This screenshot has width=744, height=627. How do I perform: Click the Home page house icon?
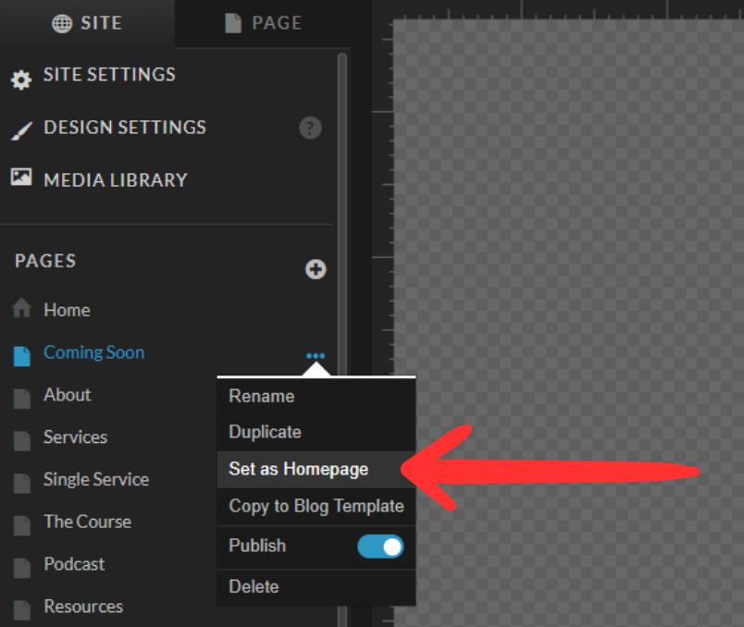point(22,308)
